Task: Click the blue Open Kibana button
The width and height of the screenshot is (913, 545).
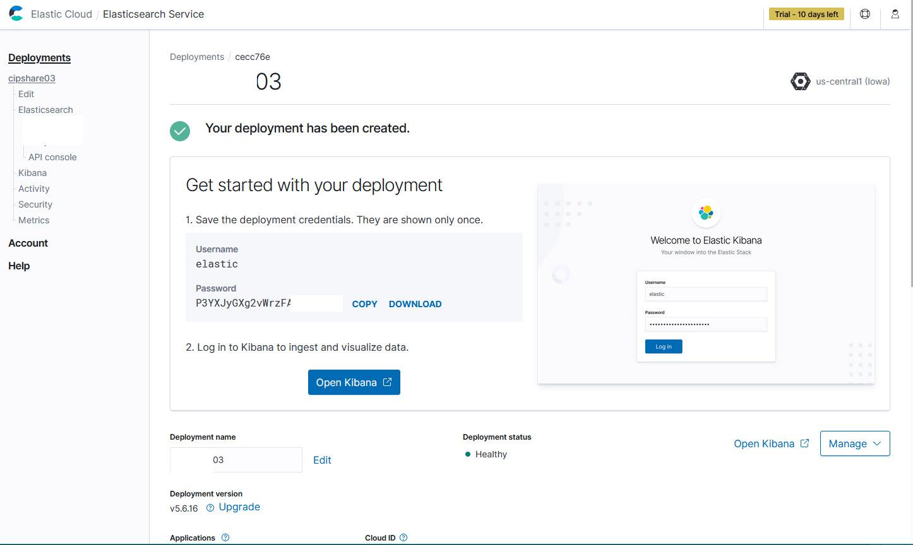Action: pyautogui.click(x=354, y=382)
